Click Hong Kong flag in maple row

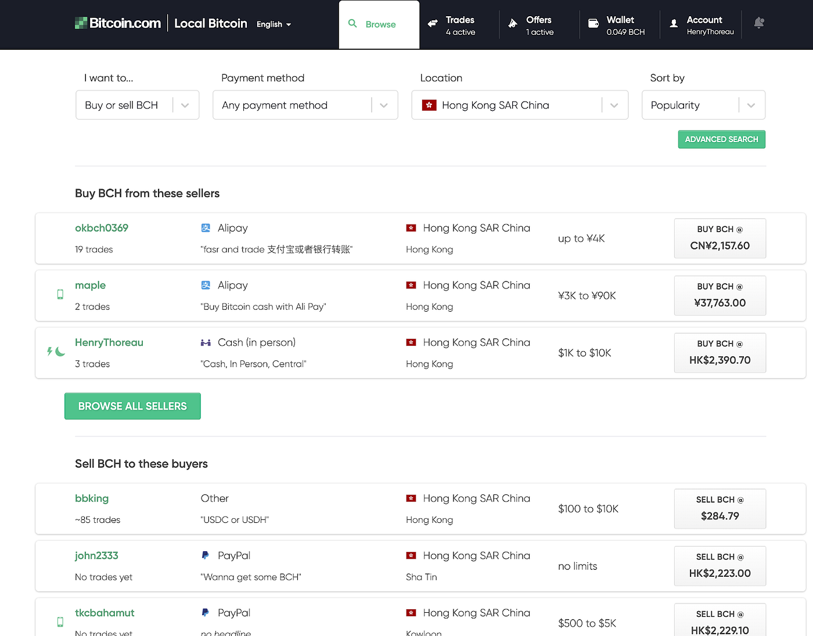(411, 286)
